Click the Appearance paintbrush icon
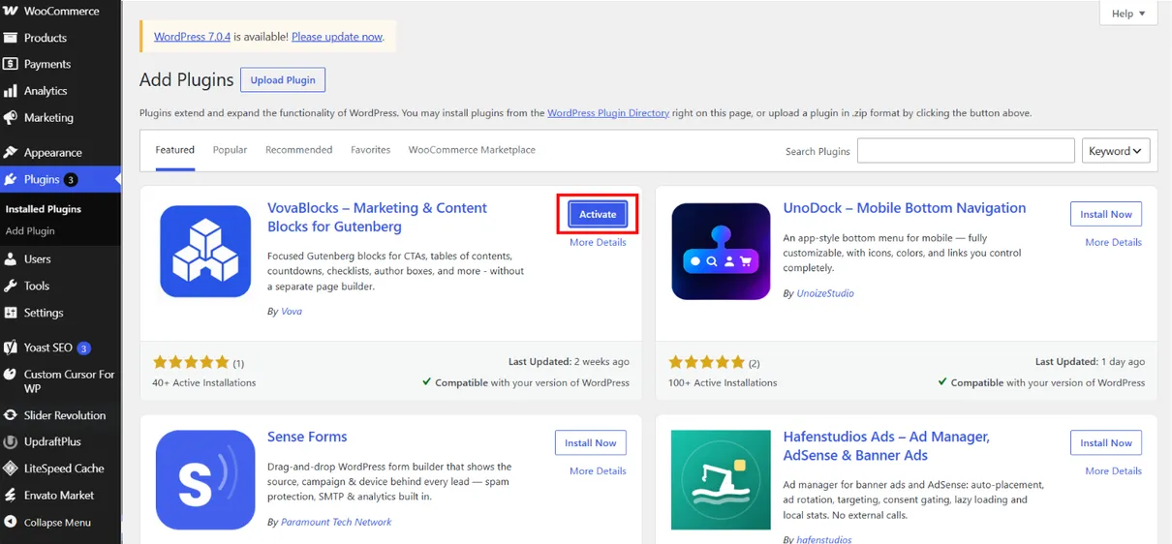The width and height of the screenshot is (1172, 544). pos(10,153)
